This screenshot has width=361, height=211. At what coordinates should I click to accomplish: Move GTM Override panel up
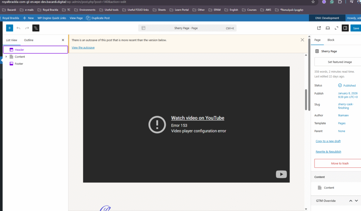pyautogui.click(x=351, y=201)
